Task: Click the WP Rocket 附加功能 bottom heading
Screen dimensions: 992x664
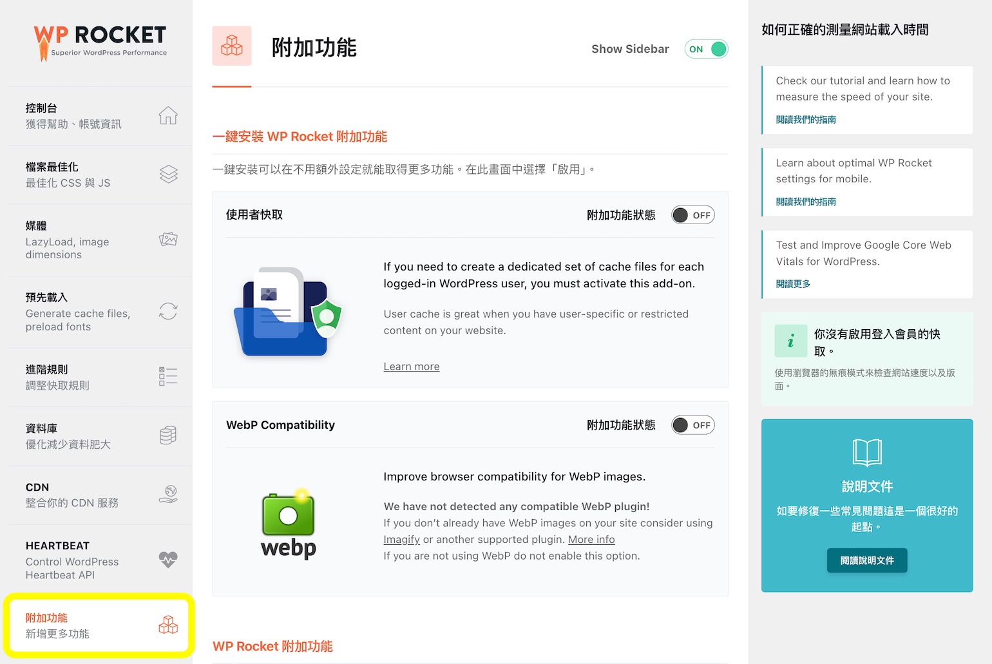Action: pos(273,647)
